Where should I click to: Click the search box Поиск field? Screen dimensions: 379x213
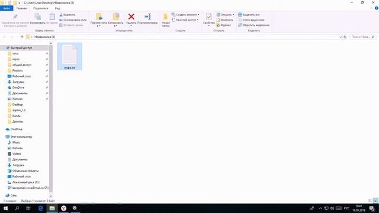click(362, 37)
